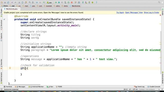Toggle the Captures tool window
164x92 pixels.
point(1,37)
